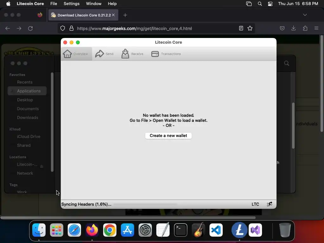Open the Litecoin Core app menu
Image resolution: width=324 pixels, height=243 pixels.
30,4
